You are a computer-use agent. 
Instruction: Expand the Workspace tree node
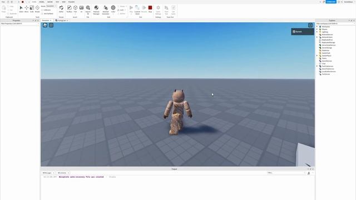(x=317, y=27)
